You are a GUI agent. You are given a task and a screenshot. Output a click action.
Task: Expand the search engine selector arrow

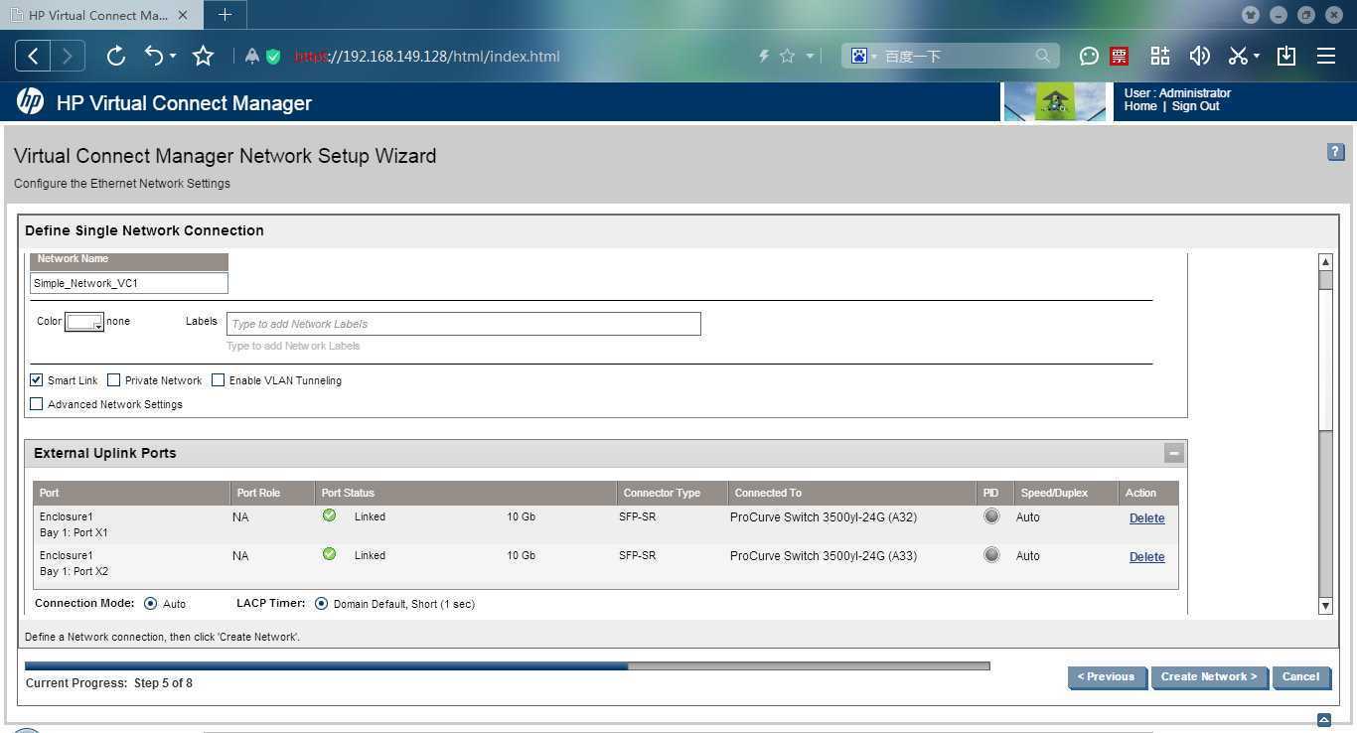[874, 57]
